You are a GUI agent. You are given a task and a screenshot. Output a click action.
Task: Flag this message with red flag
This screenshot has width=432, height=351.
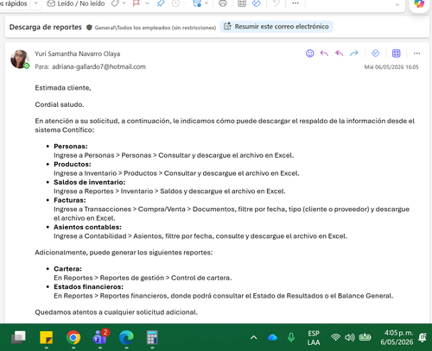pos(137,3)
